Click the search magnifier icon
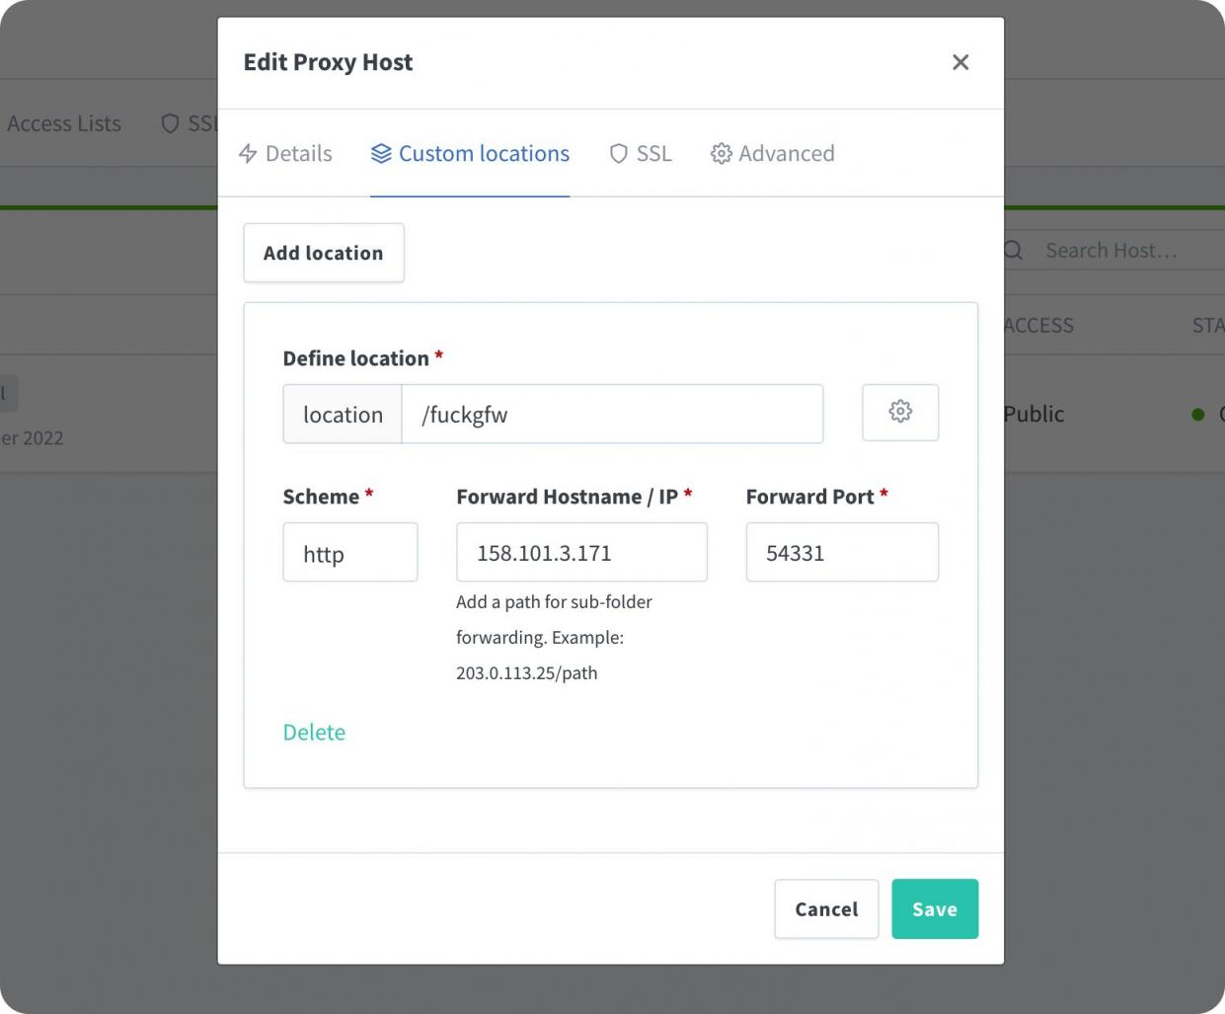 [1013, 251]
